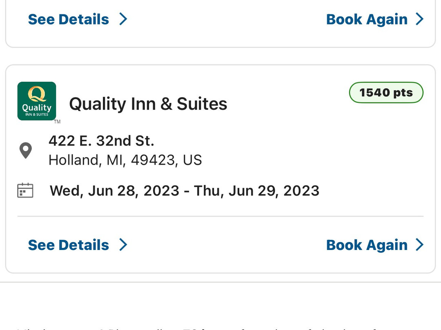The image size is (441, 330).
Task: Tap the location pin icon beside the address
Action: (26, 150)
